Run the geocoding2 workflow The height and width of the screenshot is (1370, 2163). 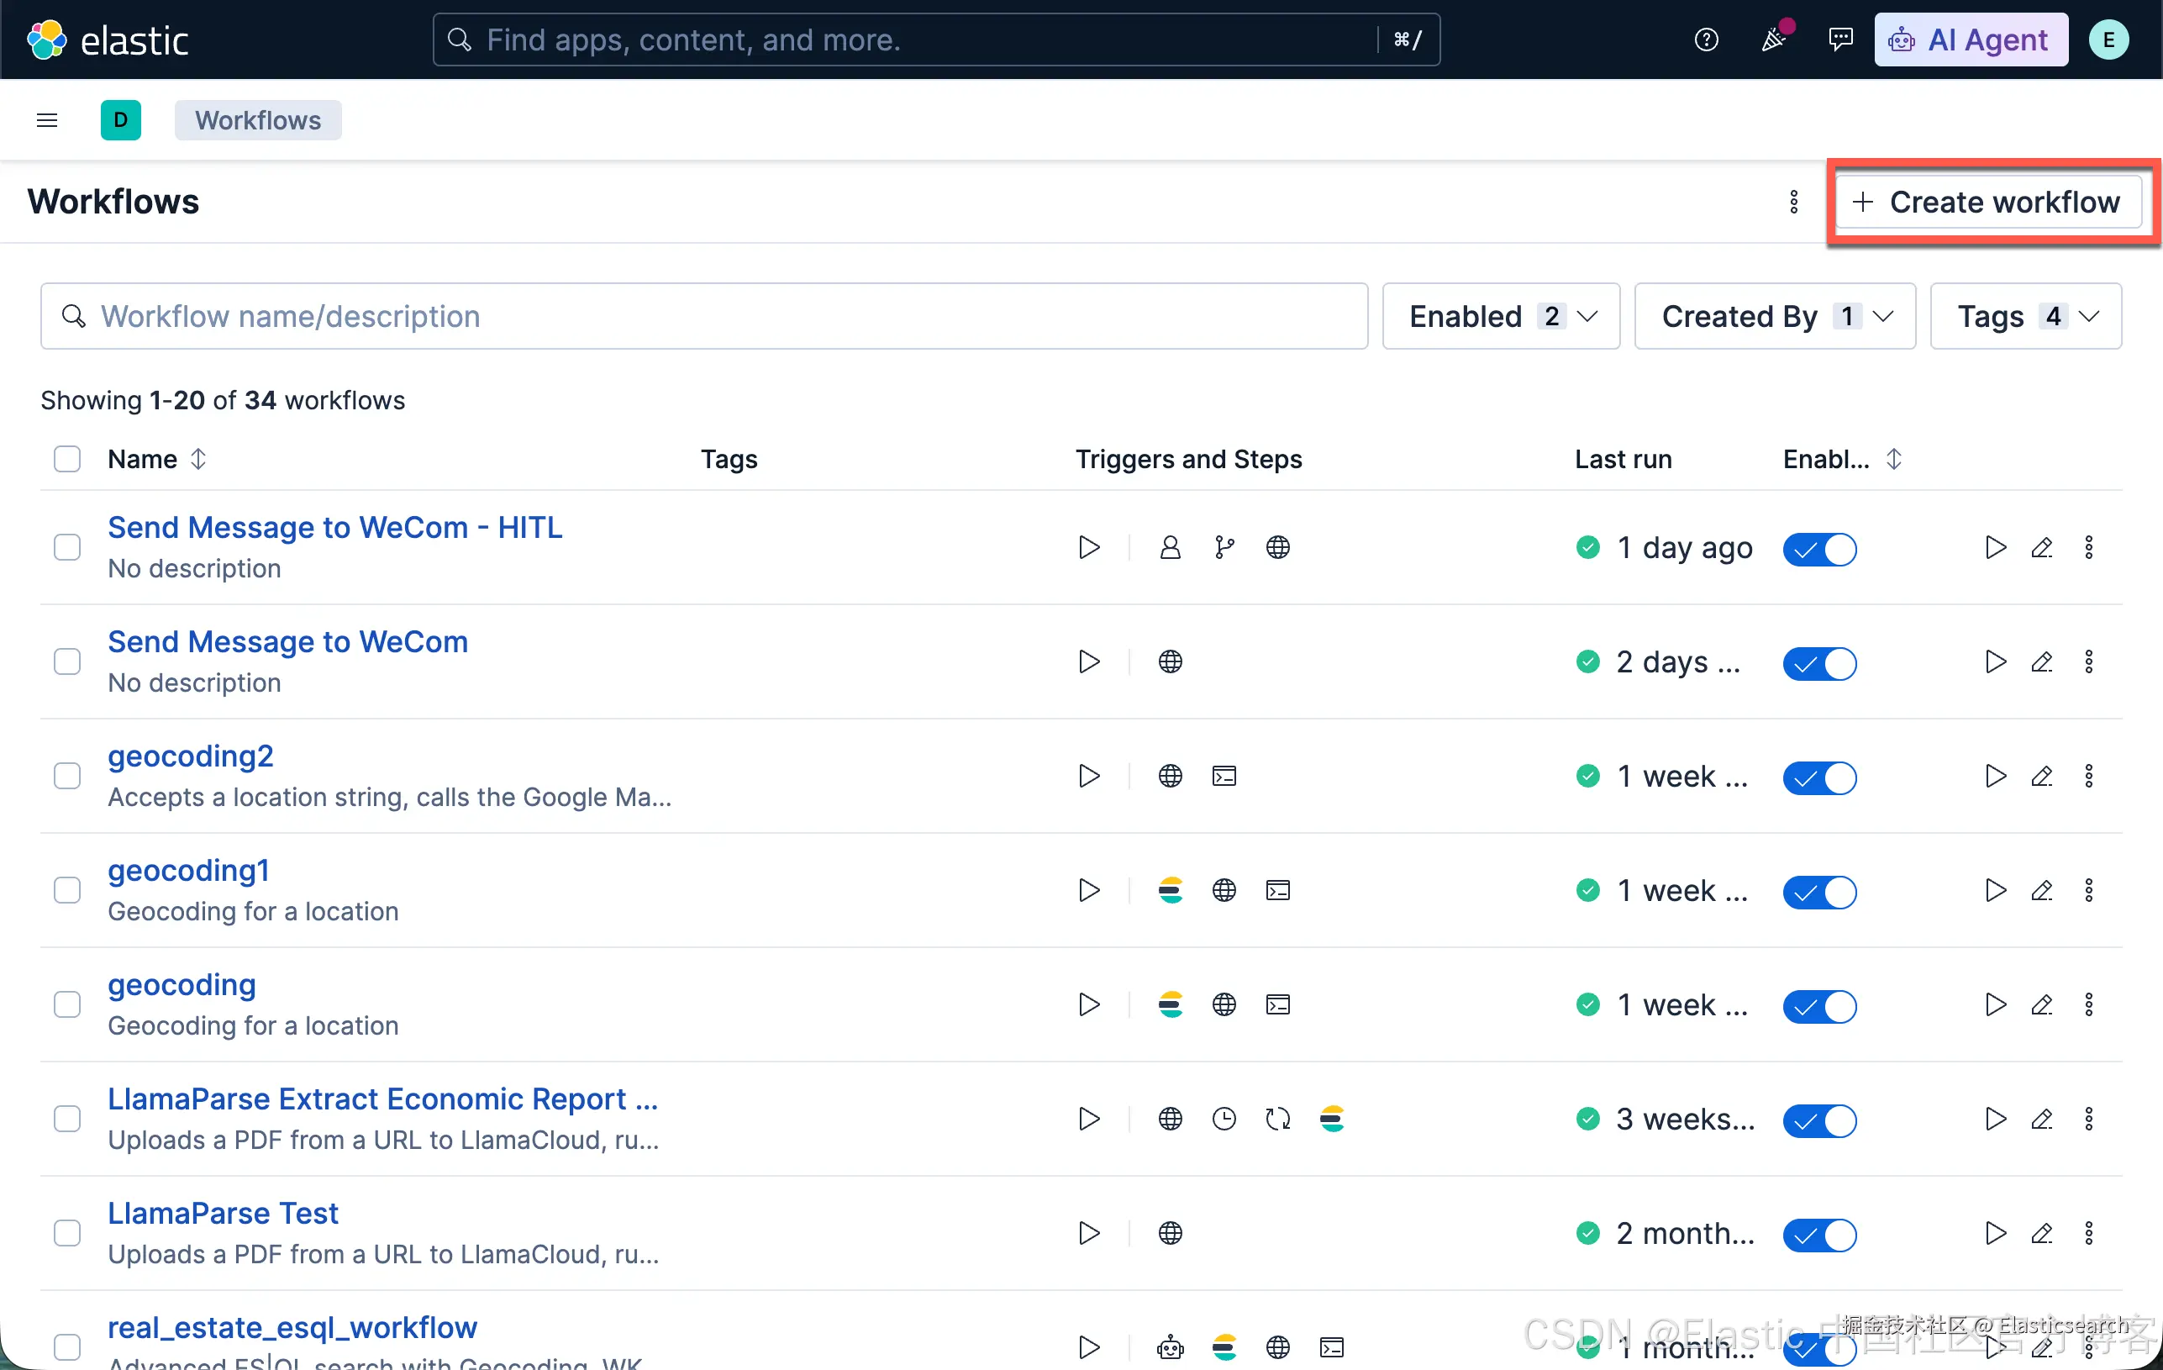(x=1995, y=775)
